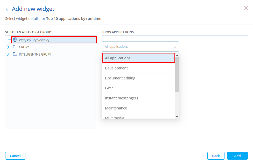Expand the INTELIGENTNE GRUPY tree node
Viewport: 253px width, 164px height.
tap(8, 54)
